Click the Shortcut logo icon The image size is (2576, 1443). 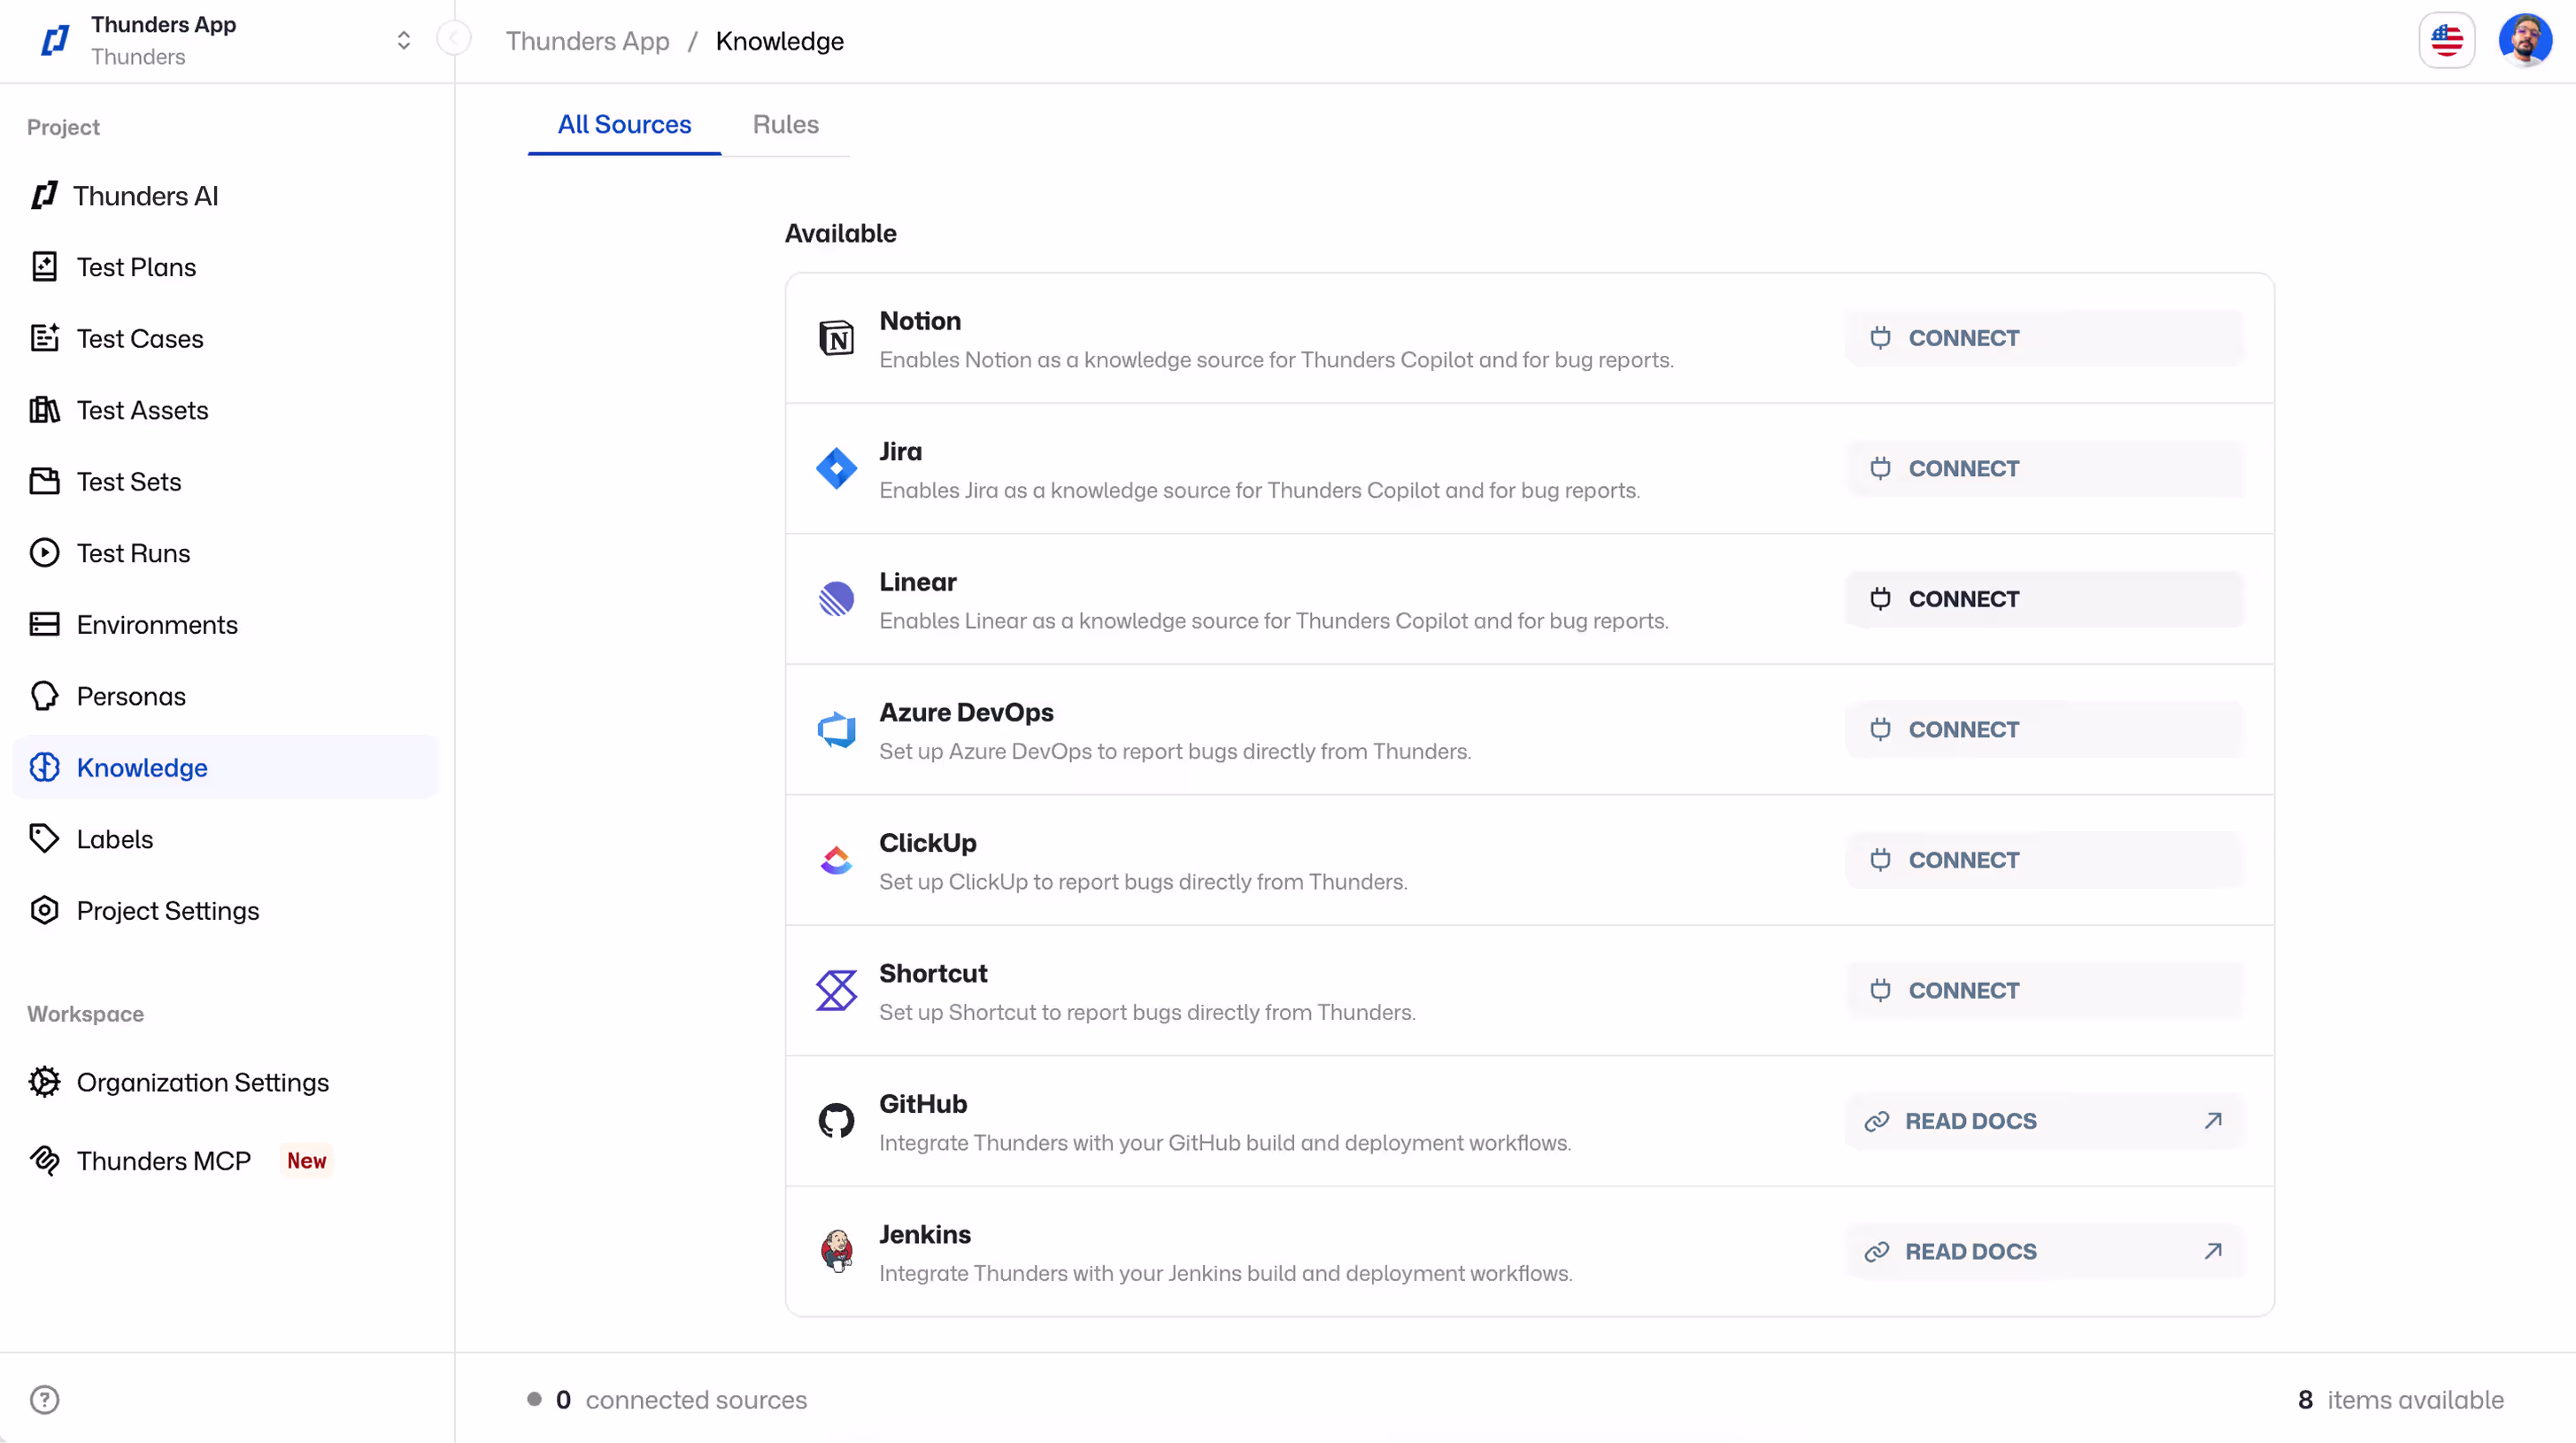click(x=836, y=991)
